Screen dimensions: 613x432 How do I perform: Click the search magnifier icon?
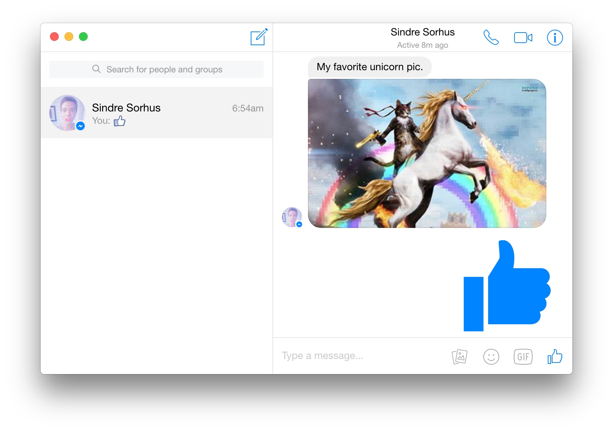tap(96, 69)
